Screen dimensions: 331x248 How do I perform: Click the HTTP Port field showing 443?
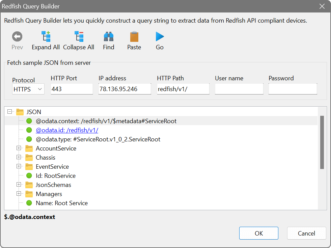click(x=72, y=89)
